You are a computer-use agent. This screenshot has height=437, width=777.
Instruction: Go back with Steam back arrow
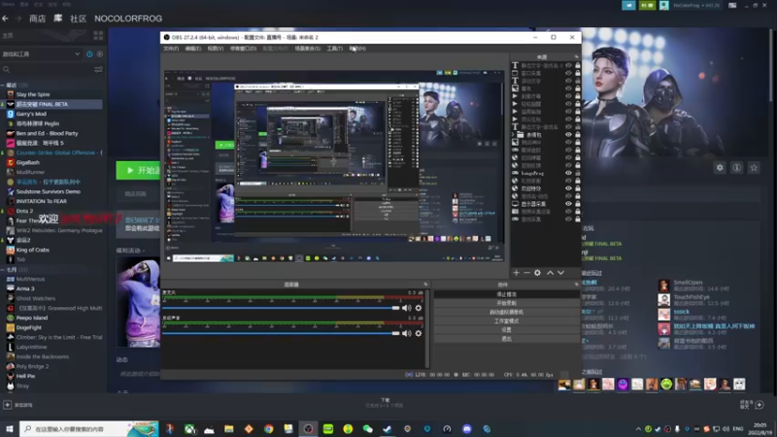[x=6, y=18]
